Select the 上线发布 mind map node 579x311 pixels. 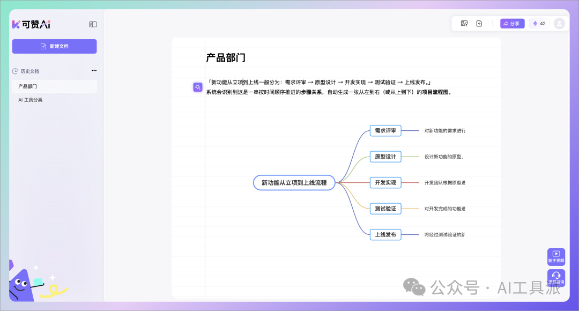pyautogui.click(x=385, y=235)
